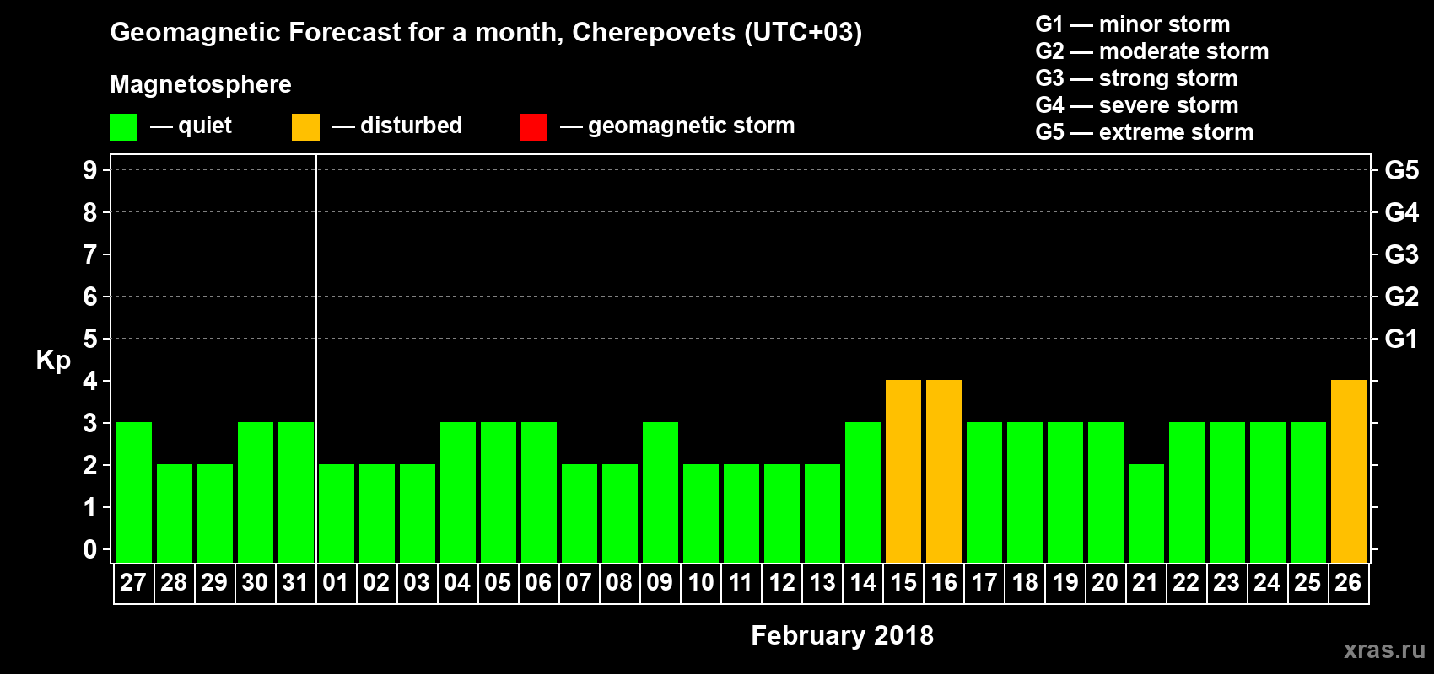Click the 'disturbed' legend label

(412, 126)
